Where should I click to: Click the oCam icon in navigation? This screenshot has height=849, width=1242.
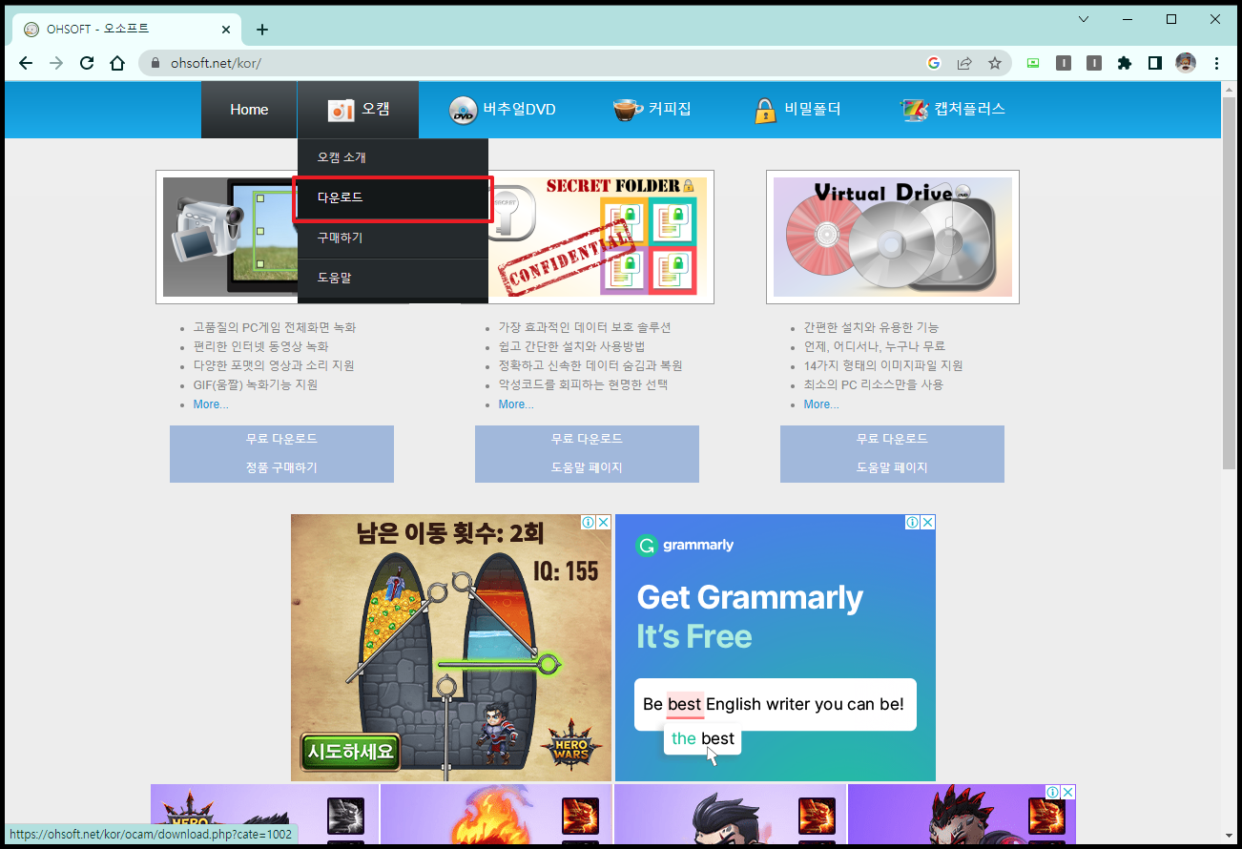[x=342, y=110]
